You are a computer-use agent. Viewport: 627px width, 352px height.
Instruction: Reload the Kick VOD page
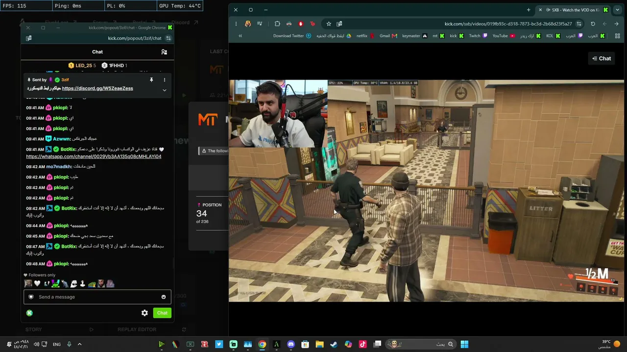click(593, 23)
